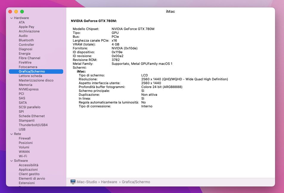Image resolution: width=284 pixels, height=193 pixels.
Task: Open Apple Pay in the sidebar
Action: coord(27,27)
